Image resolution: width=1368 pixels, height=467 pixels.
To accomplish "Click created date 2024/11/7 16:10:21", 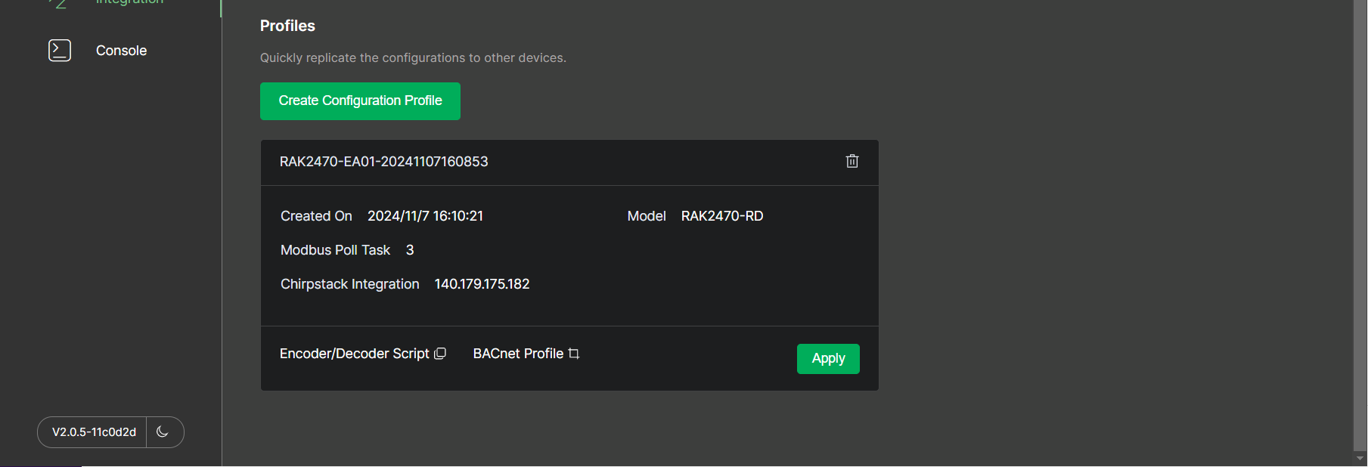I will 425,216.
